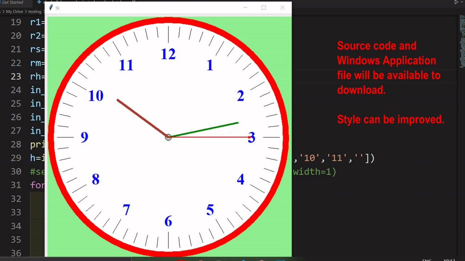The height and width of the screenshot is (261, 465).
Task: Place cursor on the rs= code
Action: 37,50
